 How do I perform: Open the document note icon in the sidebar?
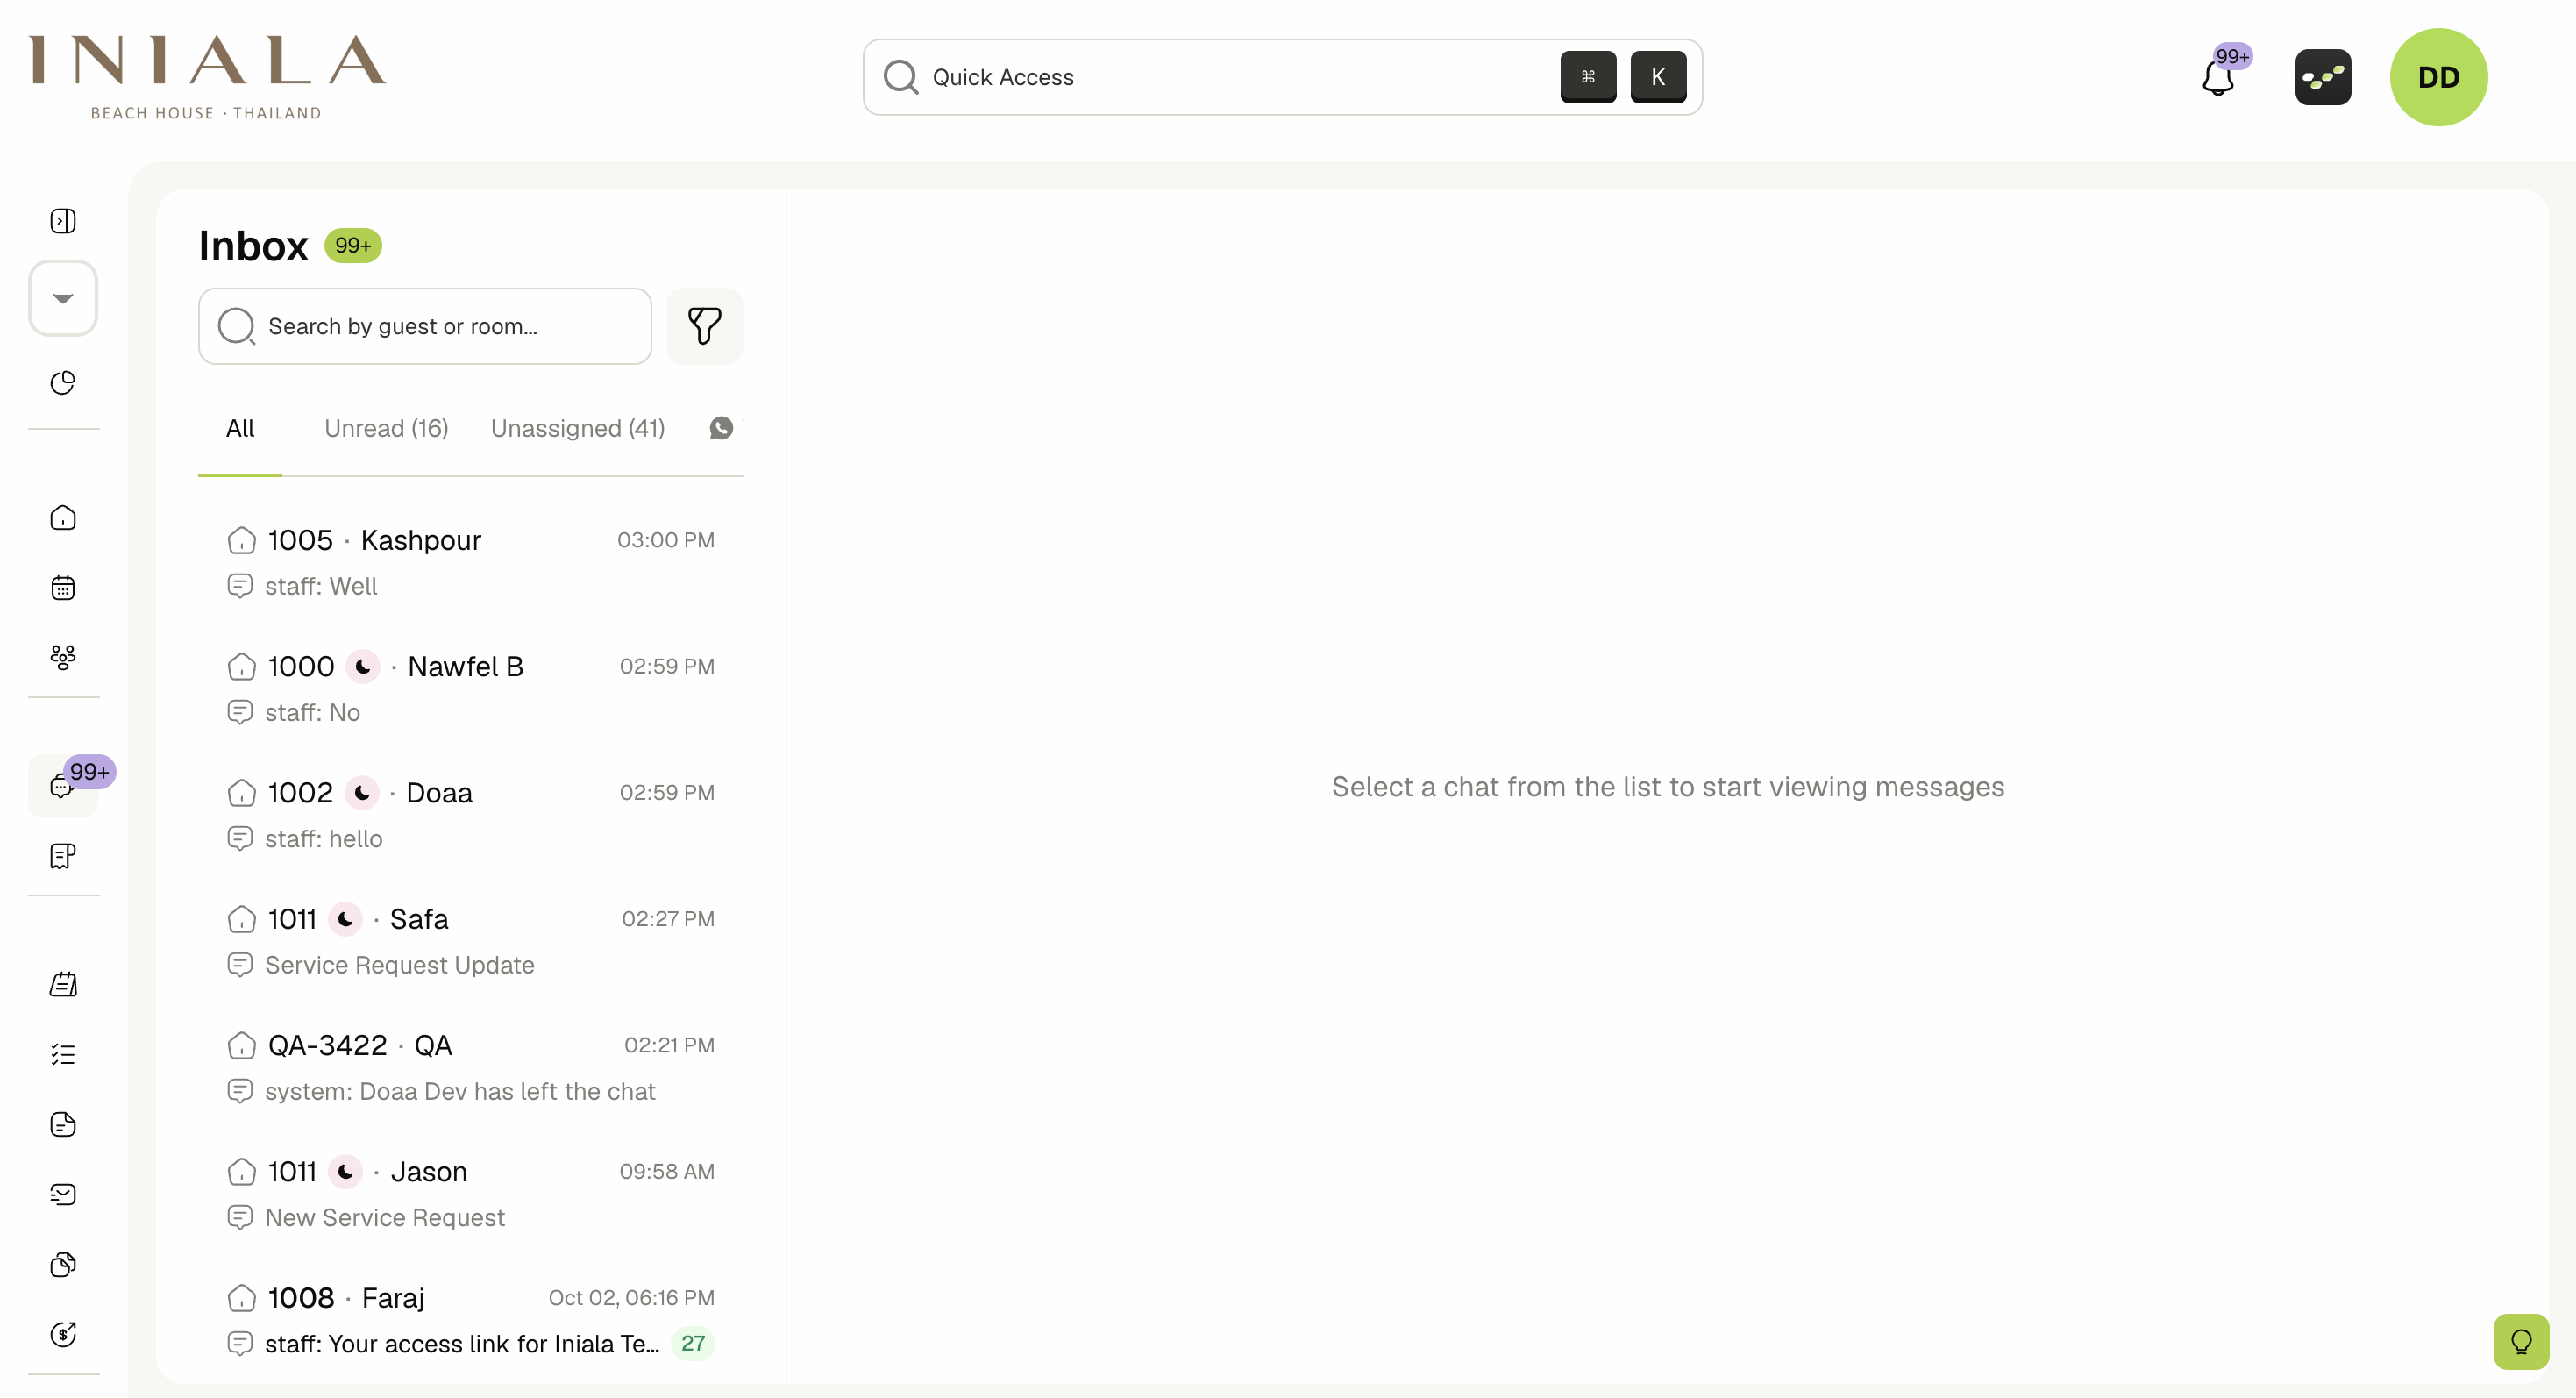click(x=63, y=1124)
